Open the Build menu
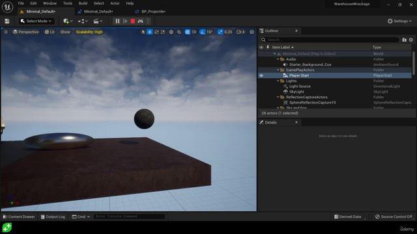 pyautogui.click(x=83, y=3)
